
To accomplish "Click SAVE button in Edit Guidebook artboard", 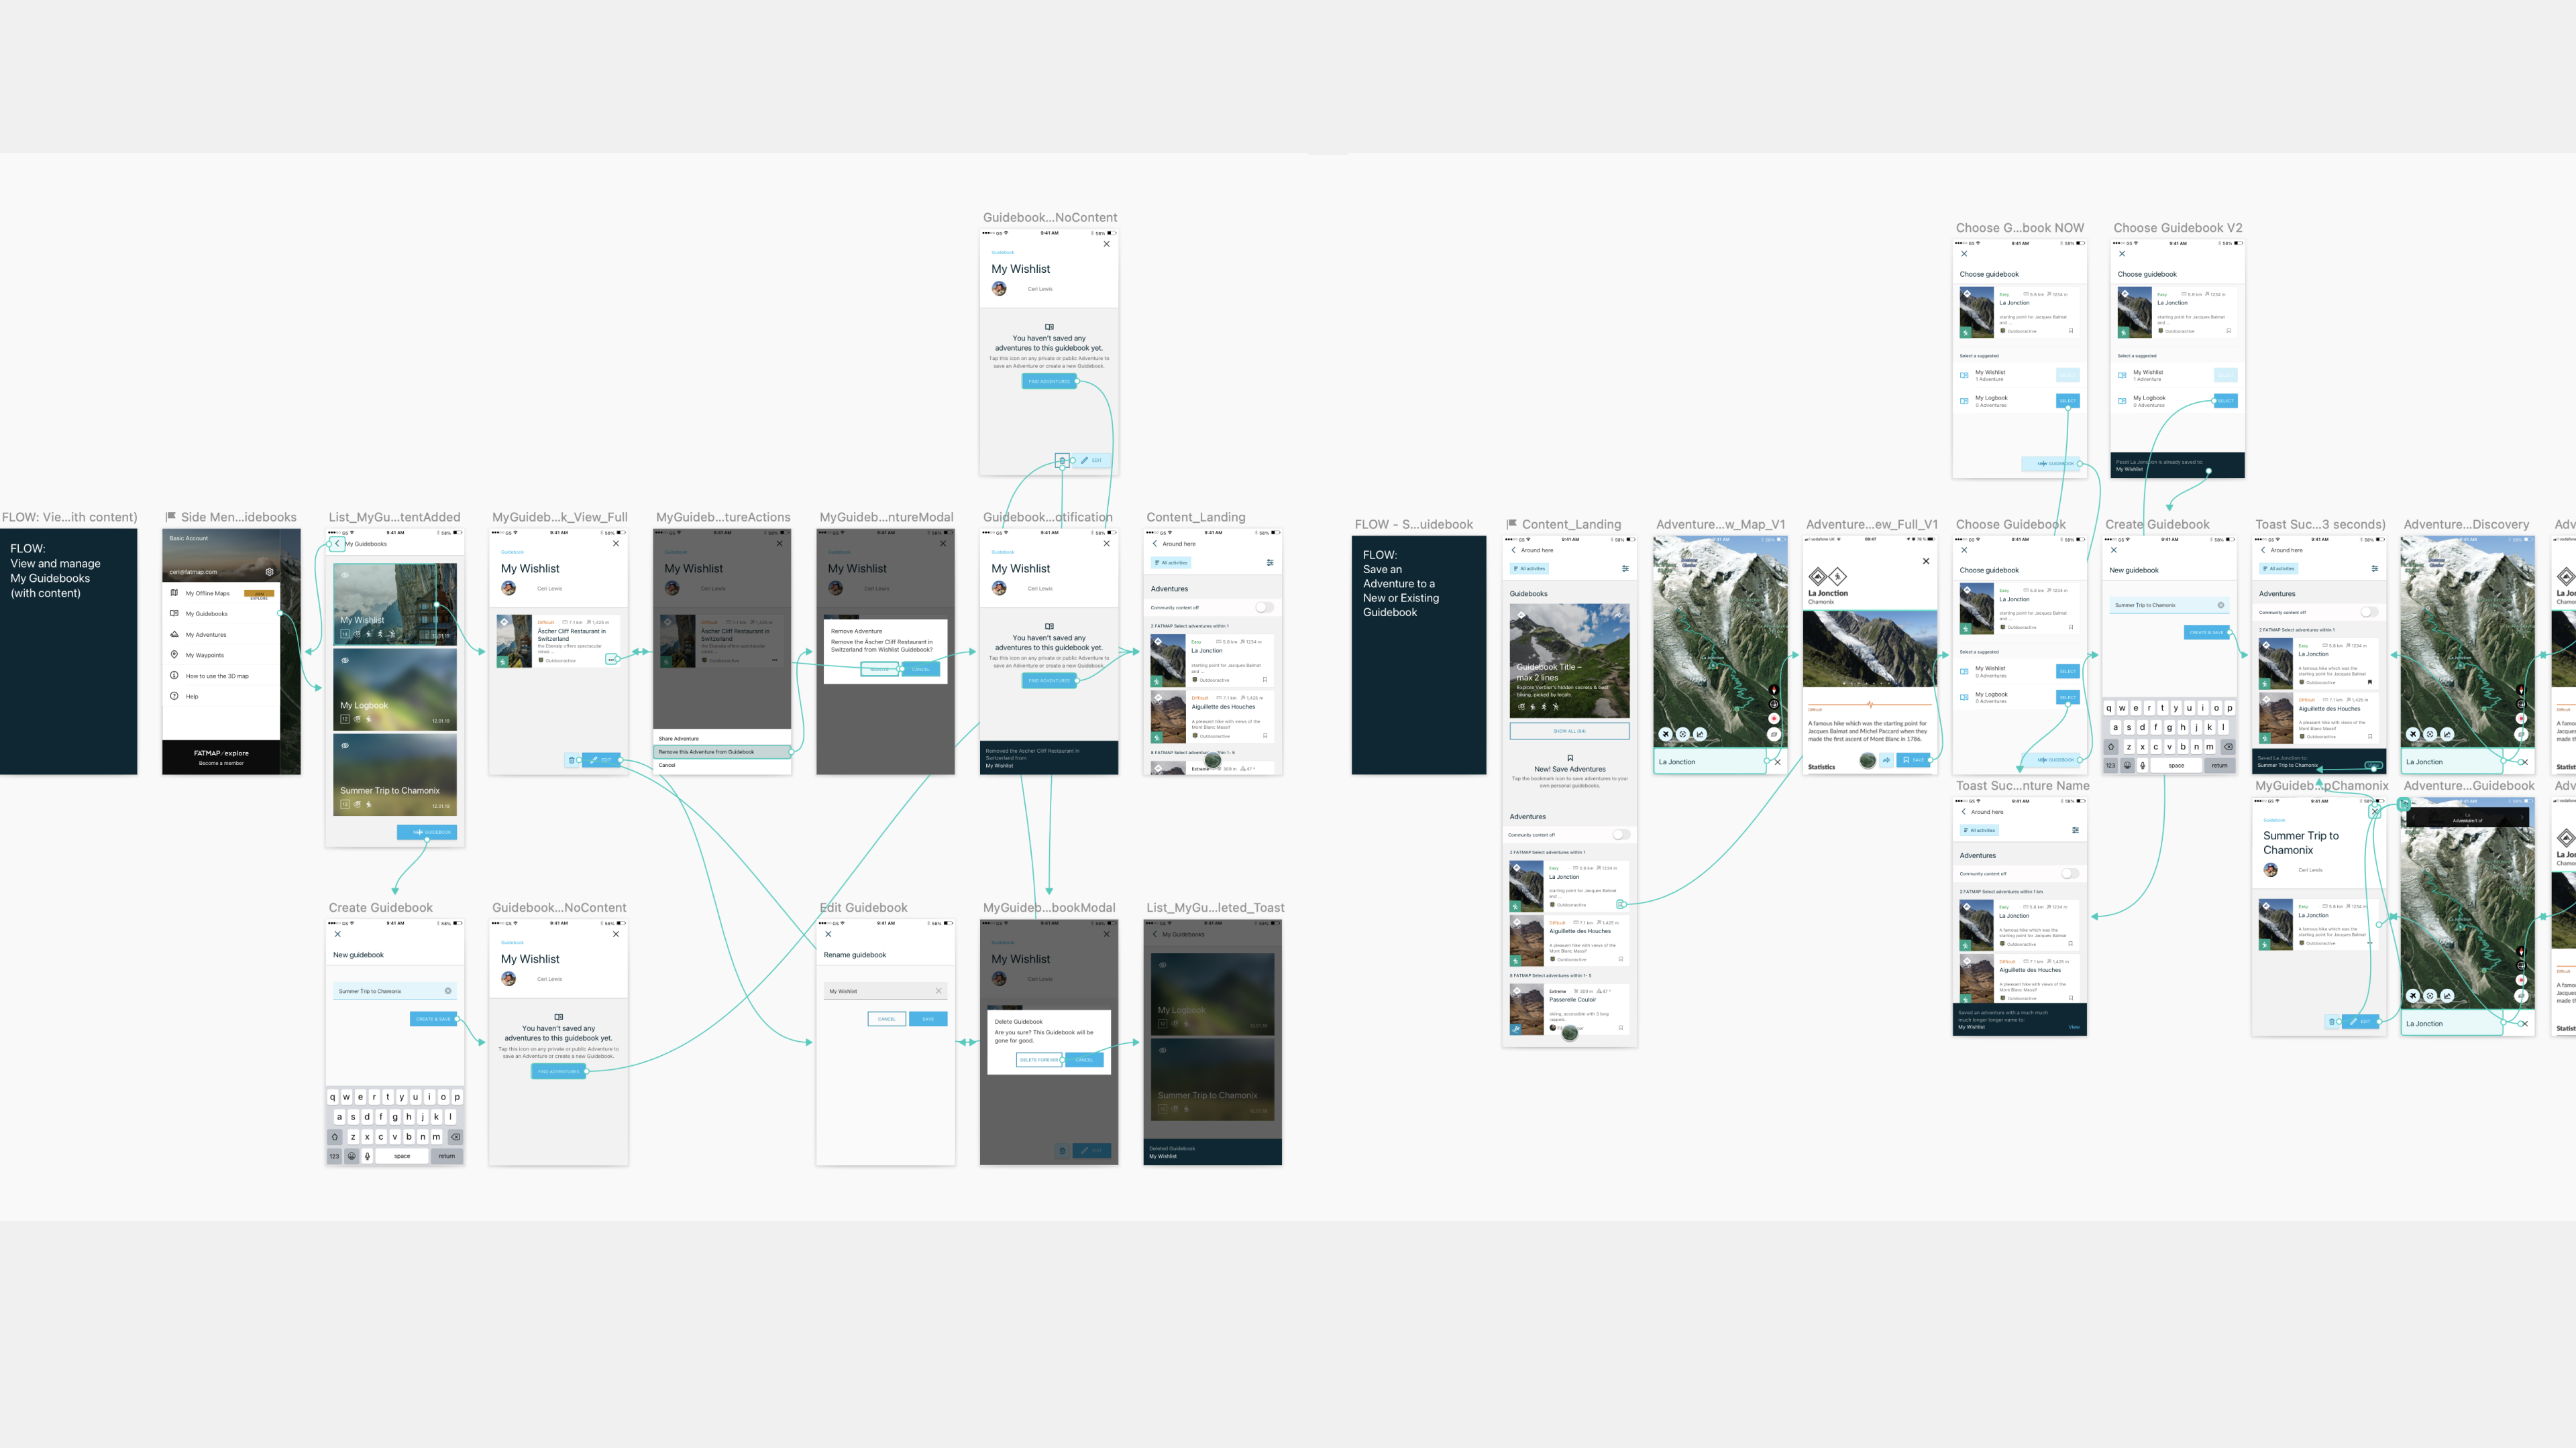I will tap(928, 1019).
